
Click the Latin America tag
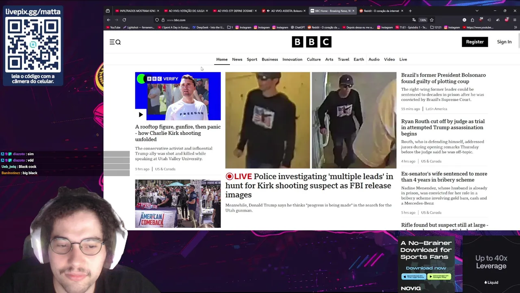(x=436, y=109)
